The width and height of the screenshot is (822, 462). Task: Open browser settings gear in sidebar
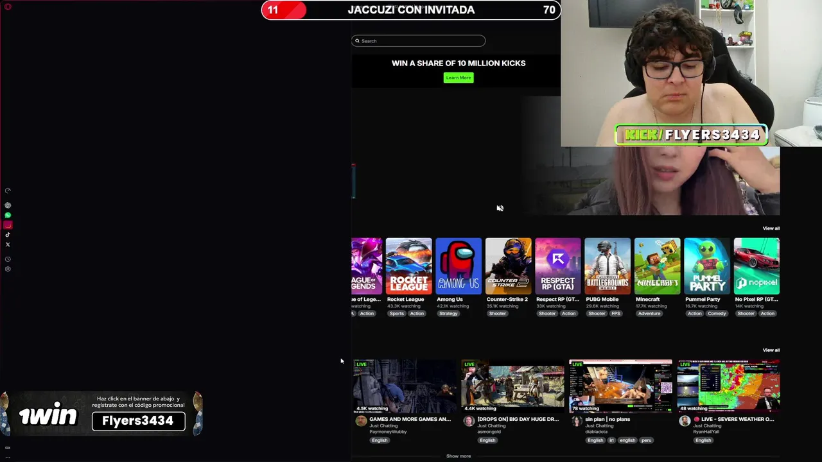coord(8,269)
